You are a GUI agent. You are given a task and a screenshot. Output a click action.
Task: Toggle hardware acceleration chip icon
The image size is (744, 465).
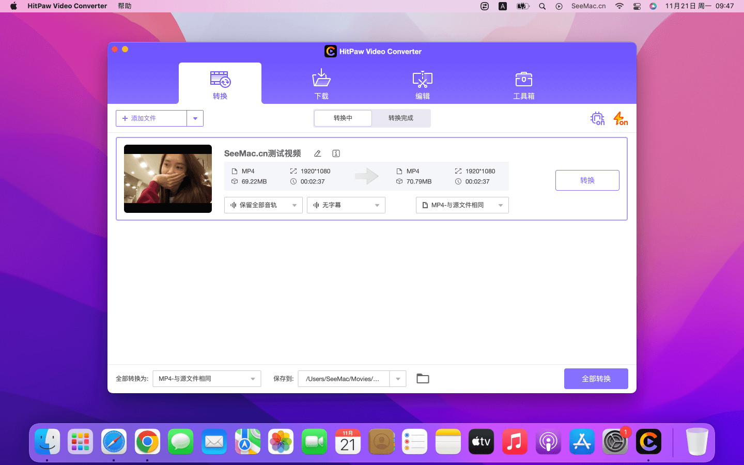click(597, 118)
